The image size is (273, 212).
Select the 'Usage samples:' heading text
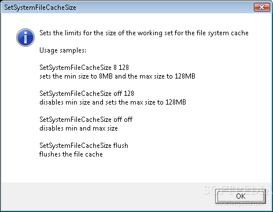coord(62,50)
